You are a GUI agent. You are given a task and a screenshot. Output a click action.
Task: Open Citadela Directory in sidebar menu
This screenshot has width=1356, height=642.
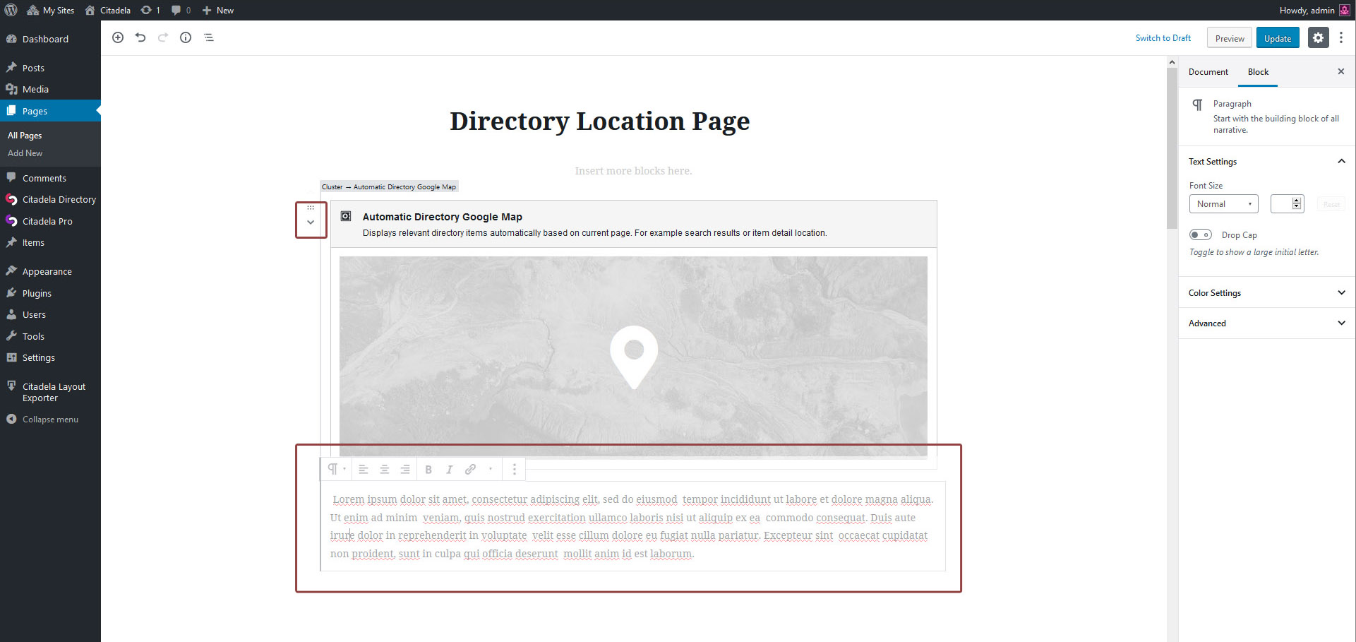[x=59, y=200]
